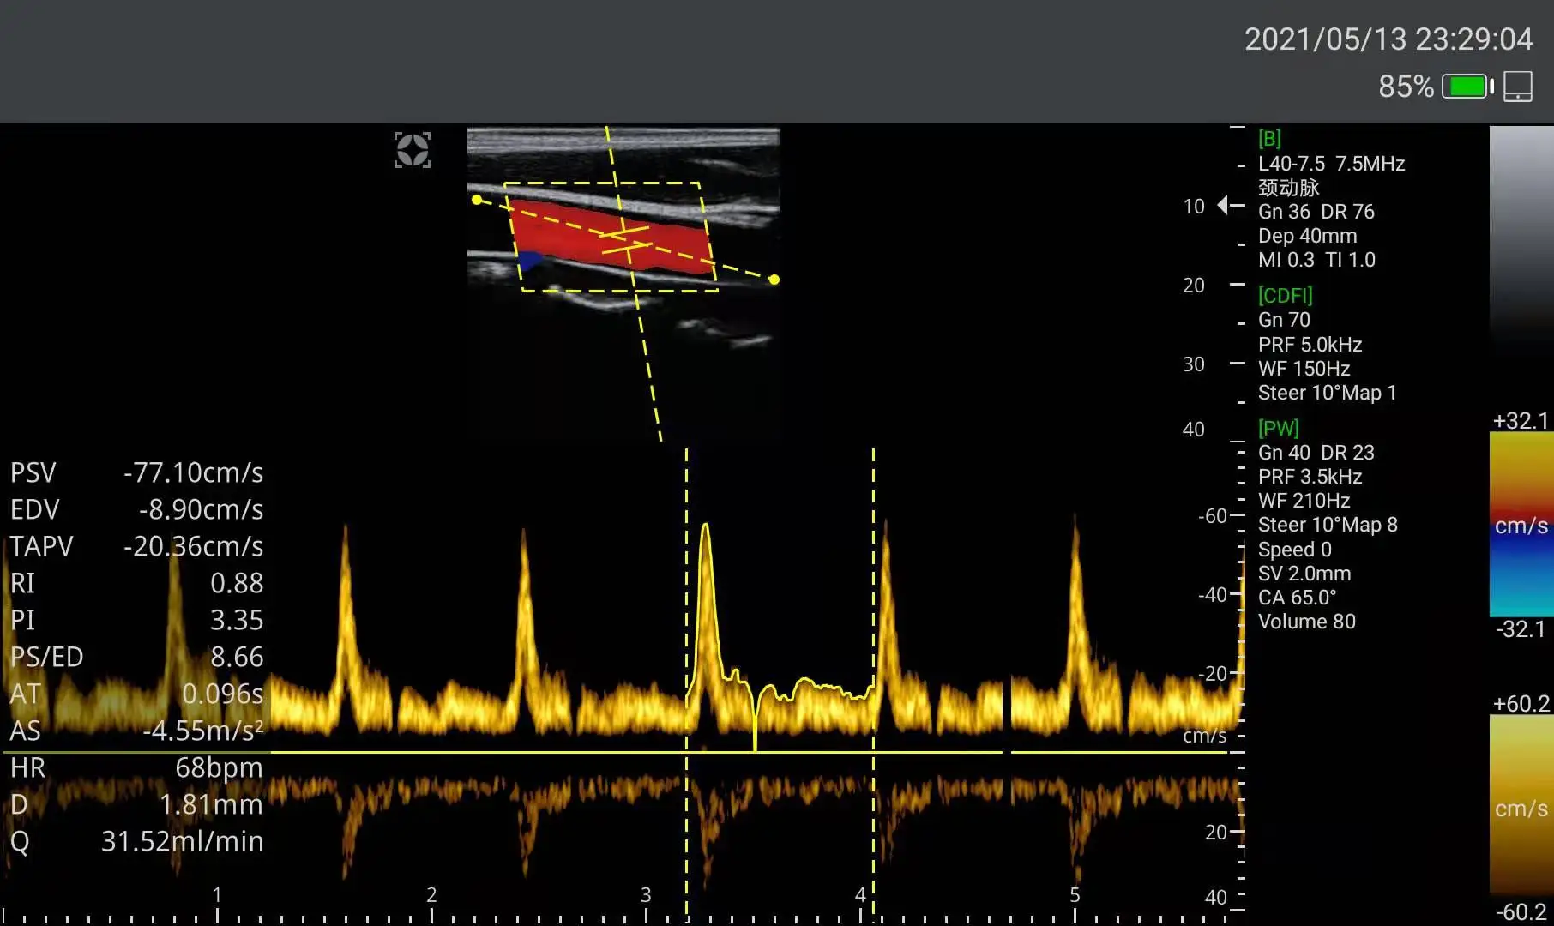Viewport: 1554px width, 926px height.
Task: Select the AT 0.096s value
Action: click(136, 694)
